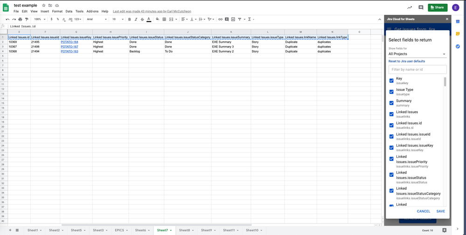Open the Data menu
This screenshot has width=466, height=235.
click(69, 11)
